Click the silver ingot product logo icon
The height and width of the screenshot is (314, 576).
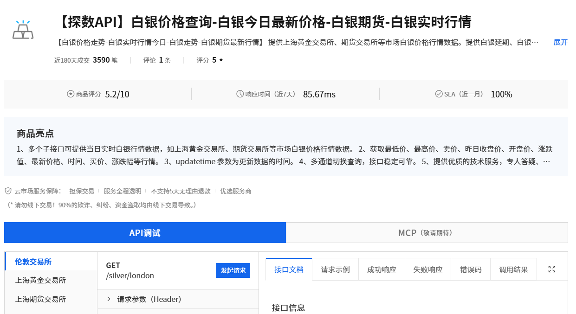(x=22, y=29)
